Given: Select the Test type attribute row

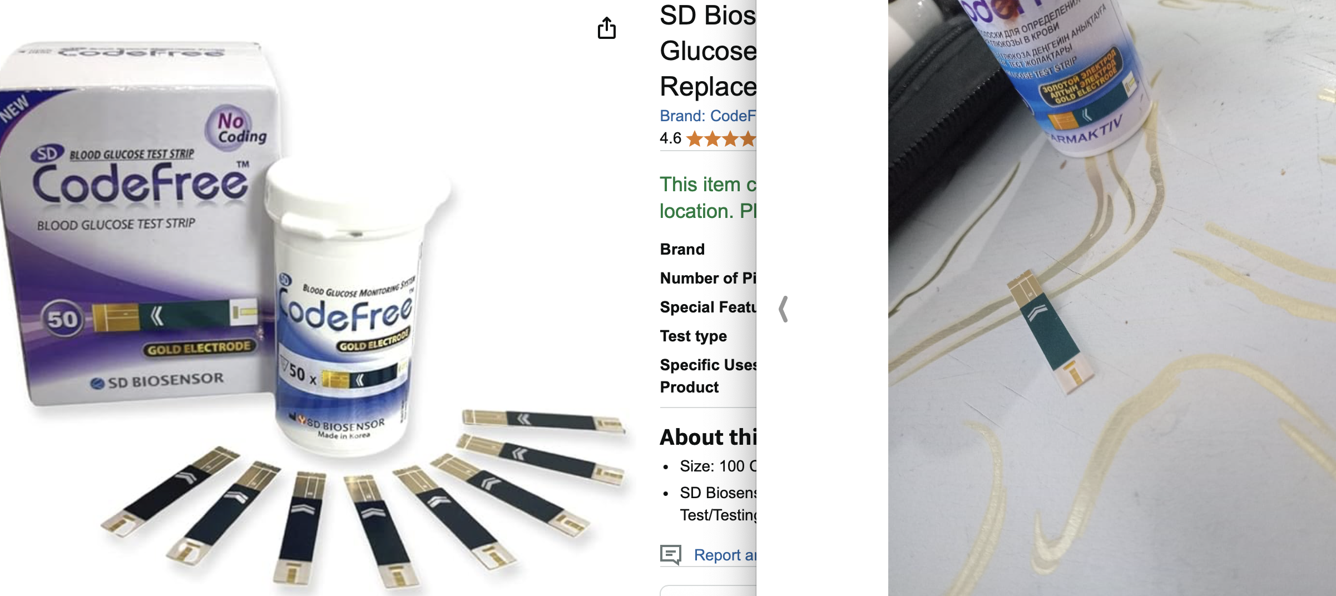Looking at the screenshot, I should [707, 336].
